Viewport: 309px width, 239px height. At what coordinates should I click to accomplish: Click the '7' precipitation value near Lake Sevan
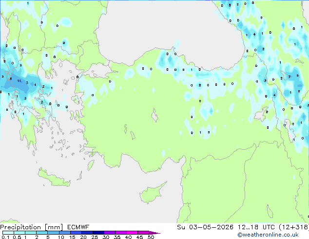[x=290, y=77]
